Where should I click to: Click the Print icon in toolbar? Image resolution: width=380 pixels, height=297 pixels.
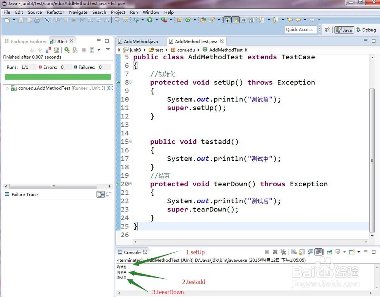coord(36,20)
